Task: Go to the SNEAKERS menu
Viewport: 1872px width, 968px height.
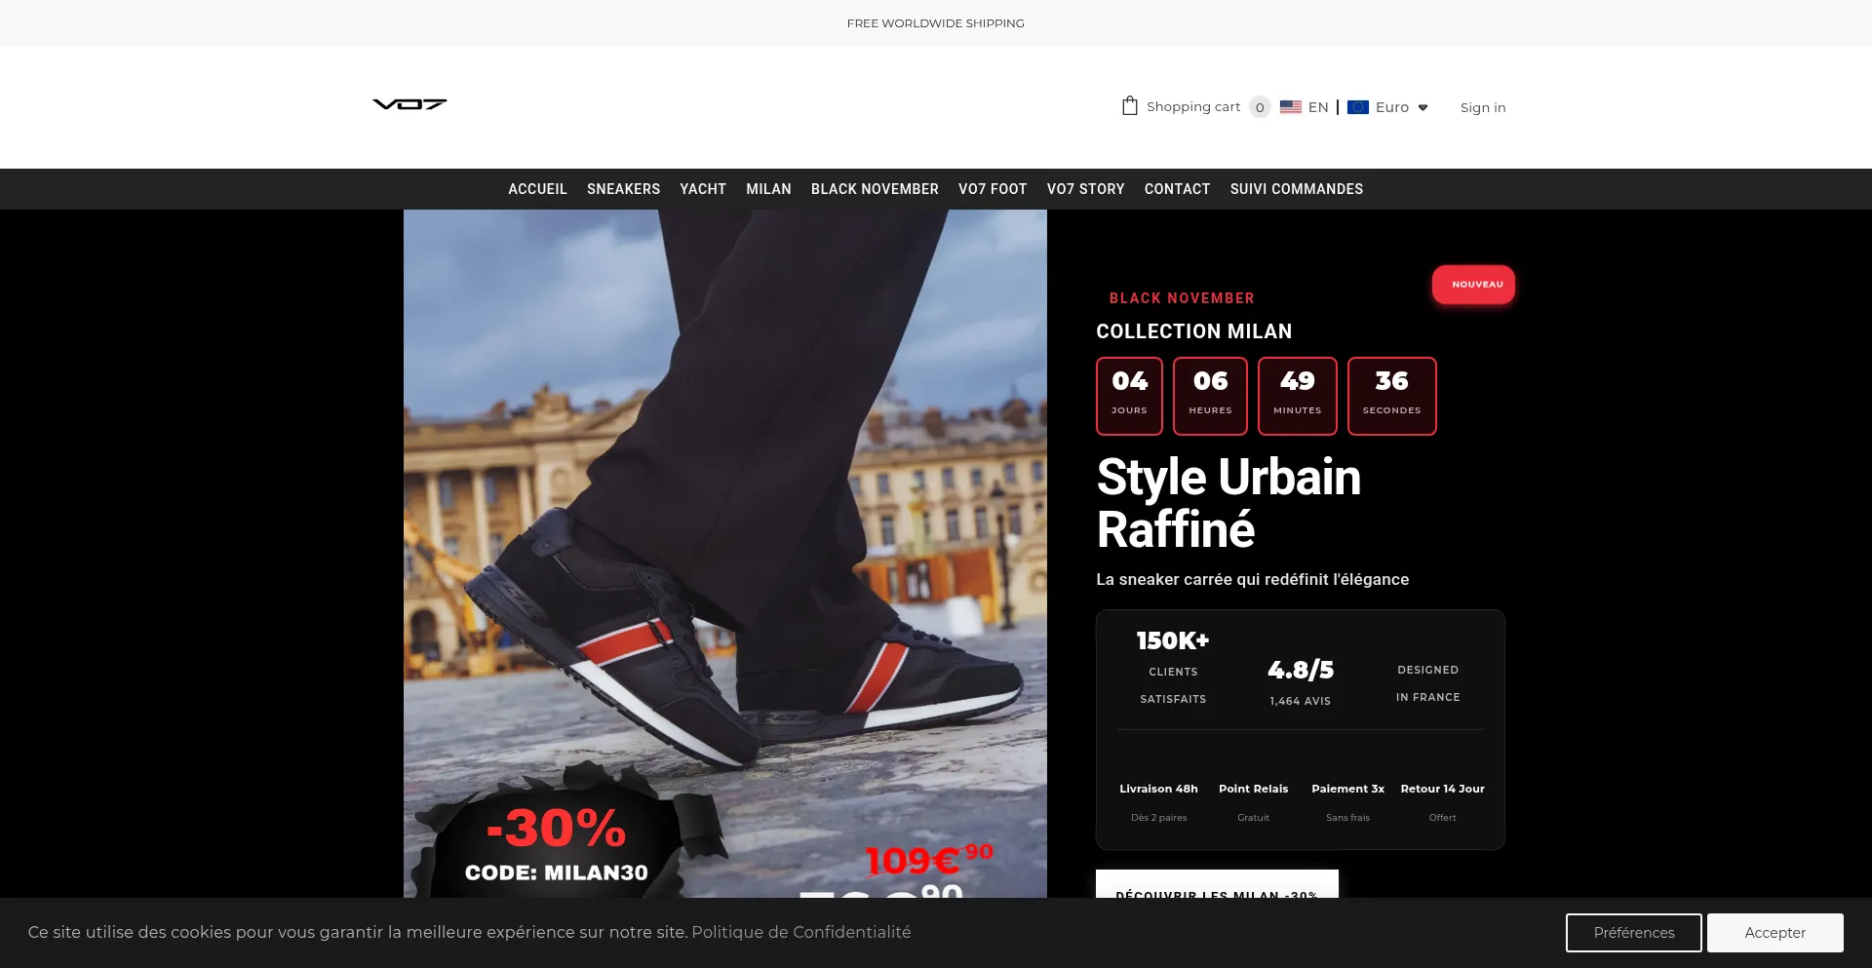Action: [623, 189]
